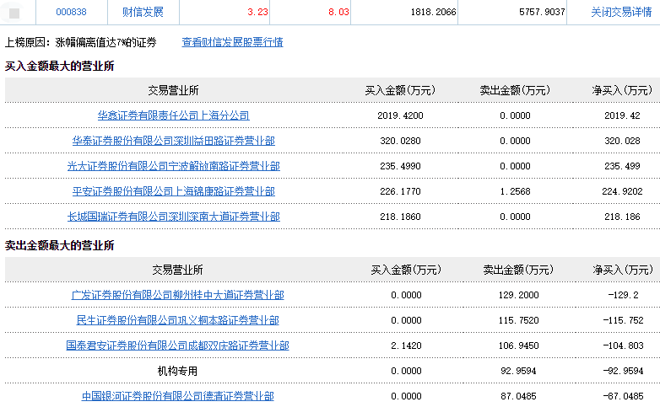660x407 pixels.
Task: Open 查看财信发展股票行情 link
Action: tap(232, 42)
